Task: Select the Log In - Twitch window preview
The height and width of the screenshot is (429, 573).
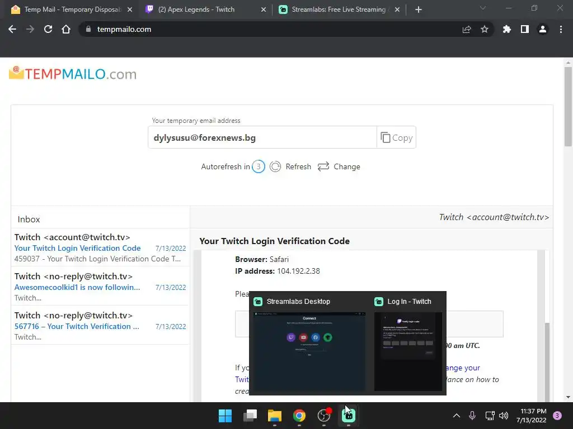Action: click(x=408, y=344)
